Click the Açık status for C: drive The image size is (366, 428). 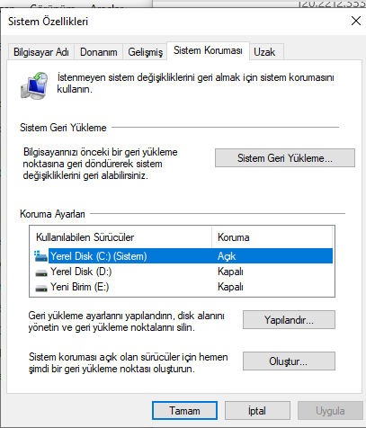[x=227, y=256]
